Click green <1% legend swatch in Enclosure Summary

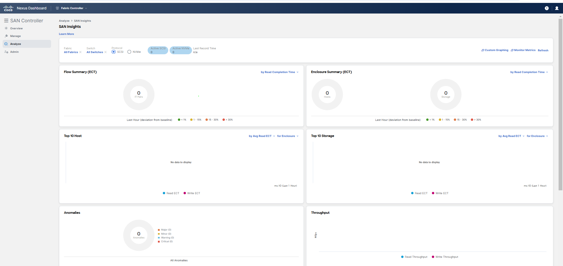pyautogui.click(x=427, y=120)
